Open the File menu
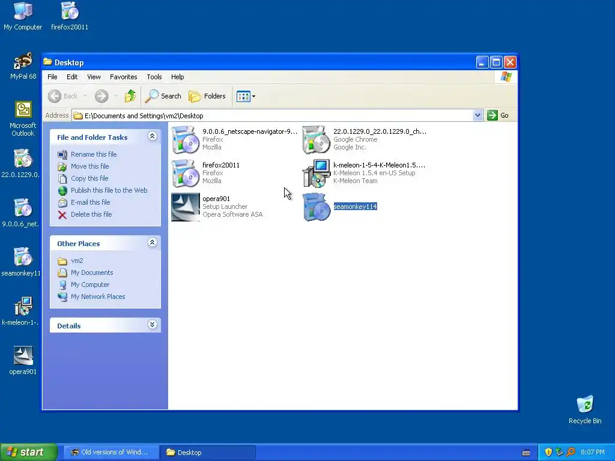The height and width of the screenshot is (461, 615). coord(52,77)
